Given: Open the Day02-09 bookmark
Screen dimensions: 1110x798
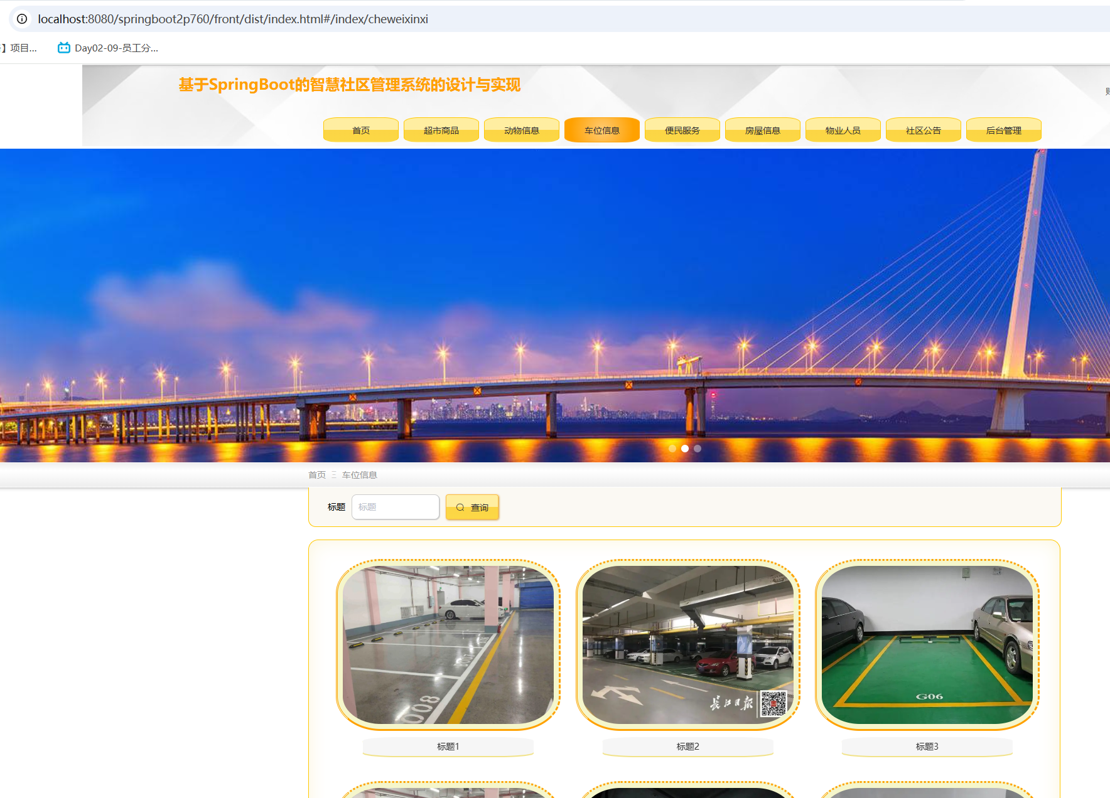Looking at the screenshot, I should (108, 48).
